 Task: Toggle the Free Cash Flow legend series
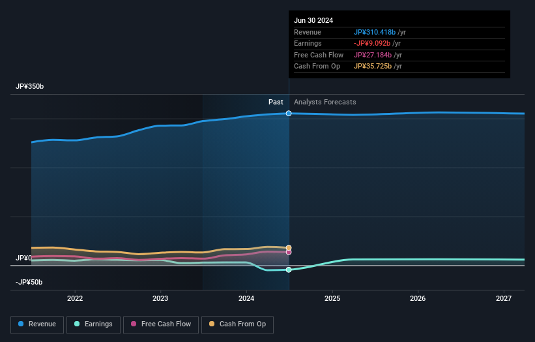[161, 324]
